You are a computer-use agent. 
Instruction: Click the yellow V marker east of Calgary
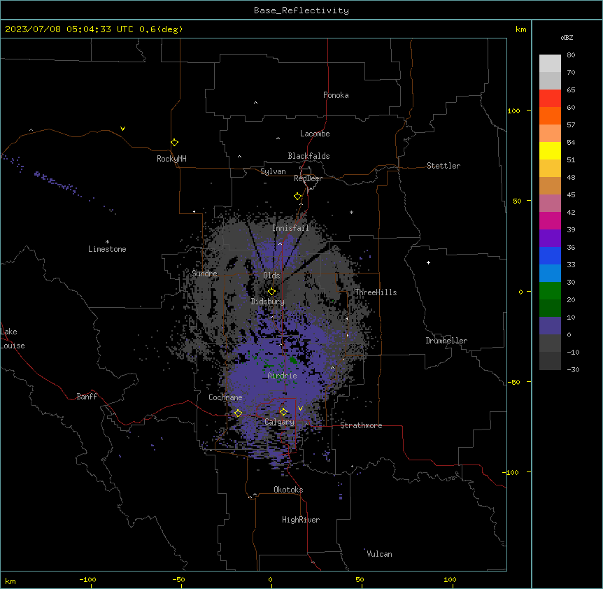(300, 409)
